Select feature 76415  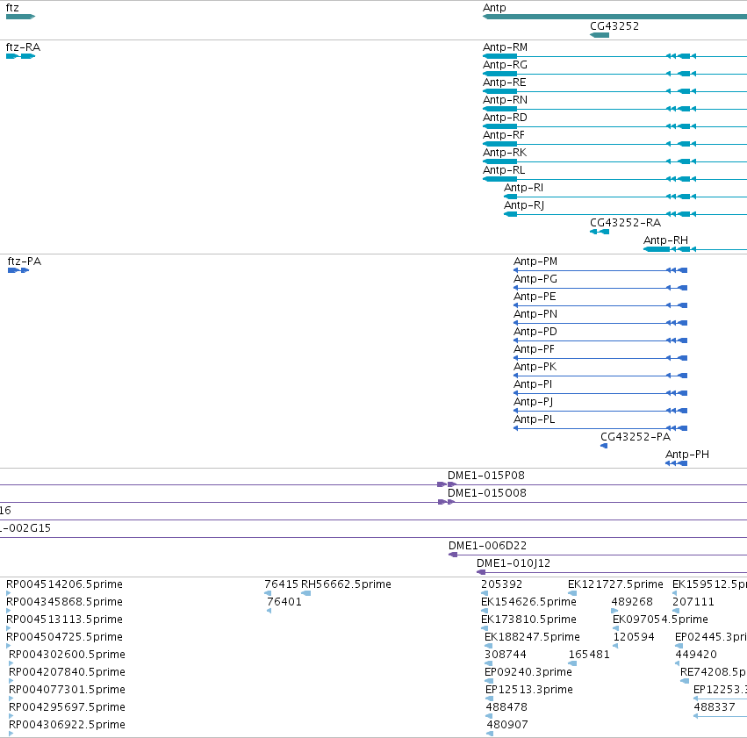[x=281, y=584]
